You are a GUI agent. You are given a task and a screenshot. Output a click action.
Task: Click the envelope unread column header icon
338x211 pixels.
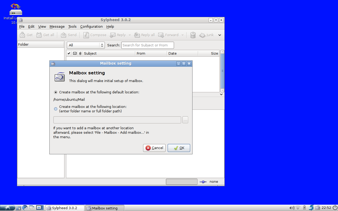[75, 53]
